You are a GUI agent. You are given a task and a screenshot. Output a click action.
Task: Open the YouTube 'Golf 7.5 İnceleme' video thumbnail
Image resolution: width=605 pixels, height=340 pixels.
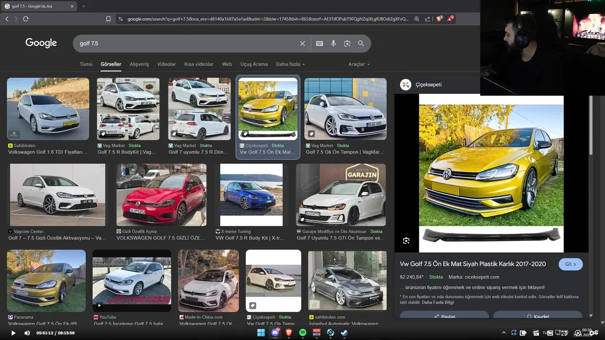click(x=132, y=280)
